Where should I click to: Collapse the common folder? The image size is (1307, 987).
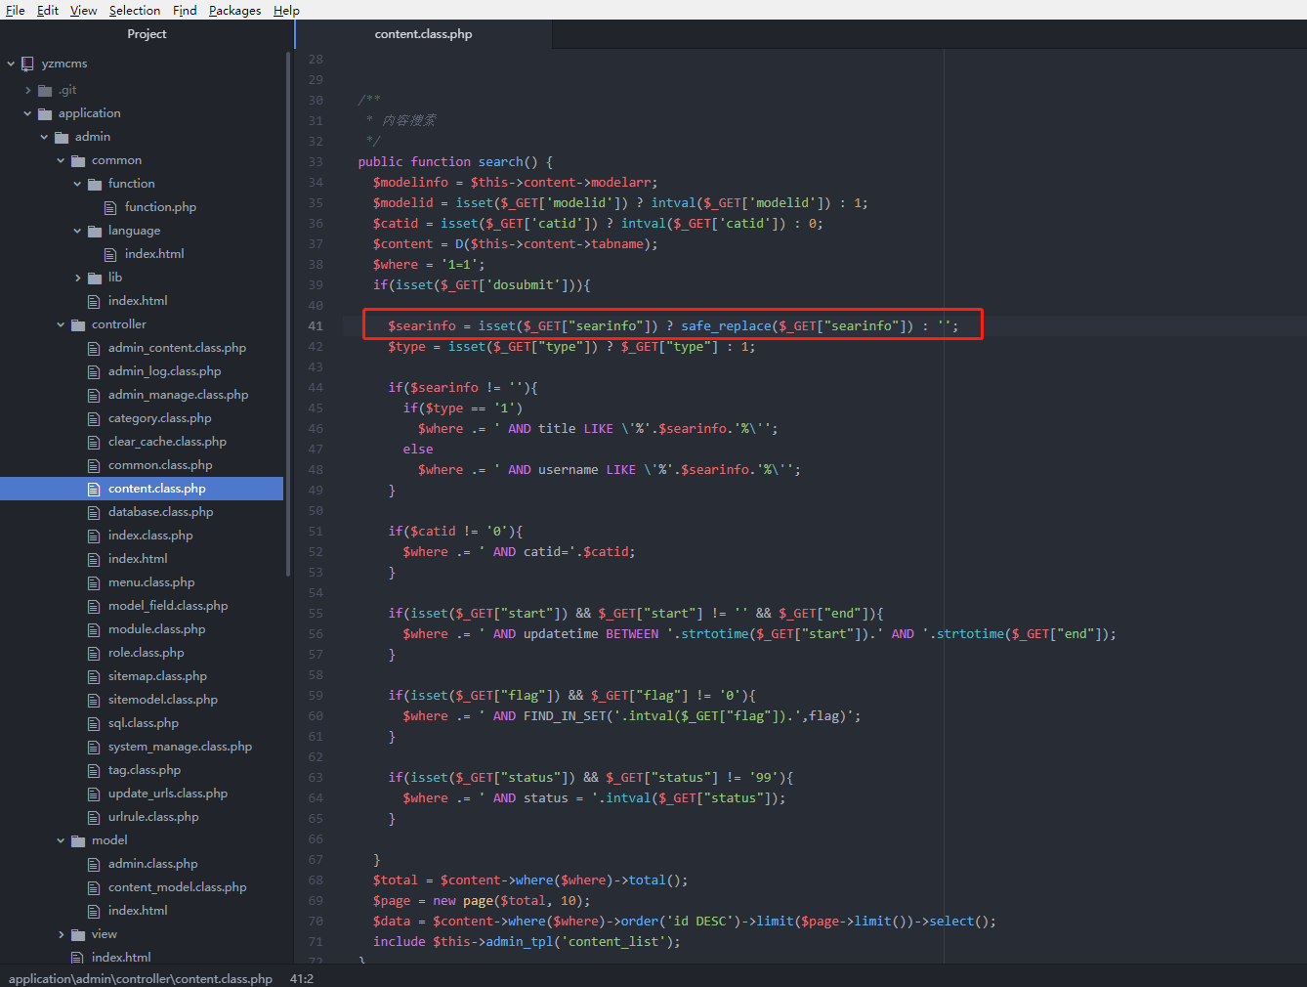pyautogui.click(x=61, y=160)
